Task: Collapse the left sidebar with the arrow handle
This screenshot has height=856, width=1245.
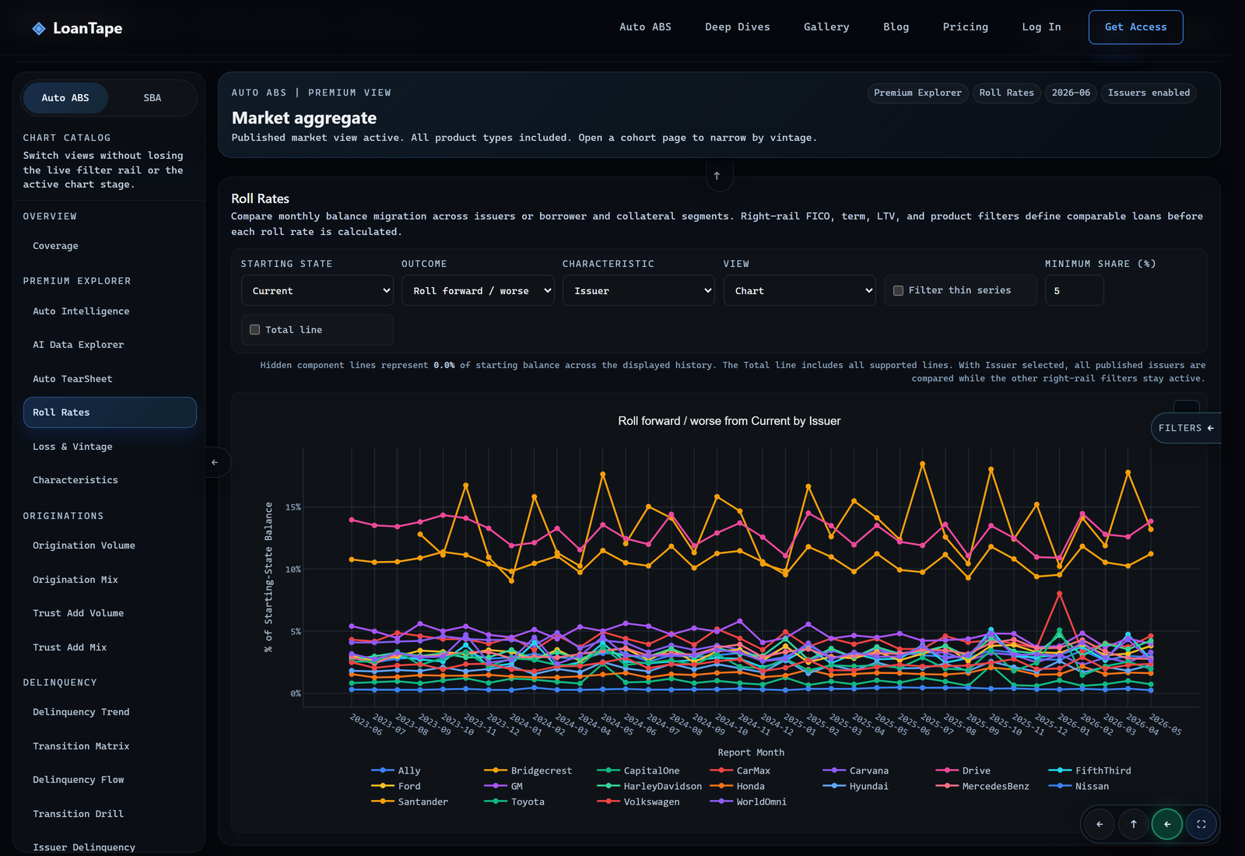Action: pos(216,462)
